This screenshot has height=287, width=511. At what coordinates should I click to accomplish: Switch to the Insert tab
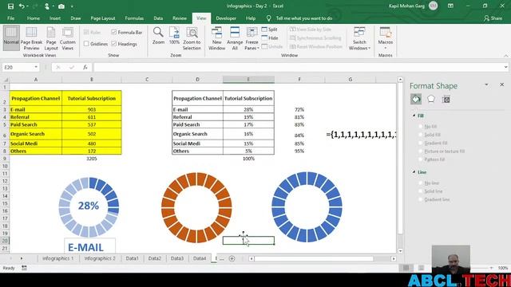click(55, 18)
